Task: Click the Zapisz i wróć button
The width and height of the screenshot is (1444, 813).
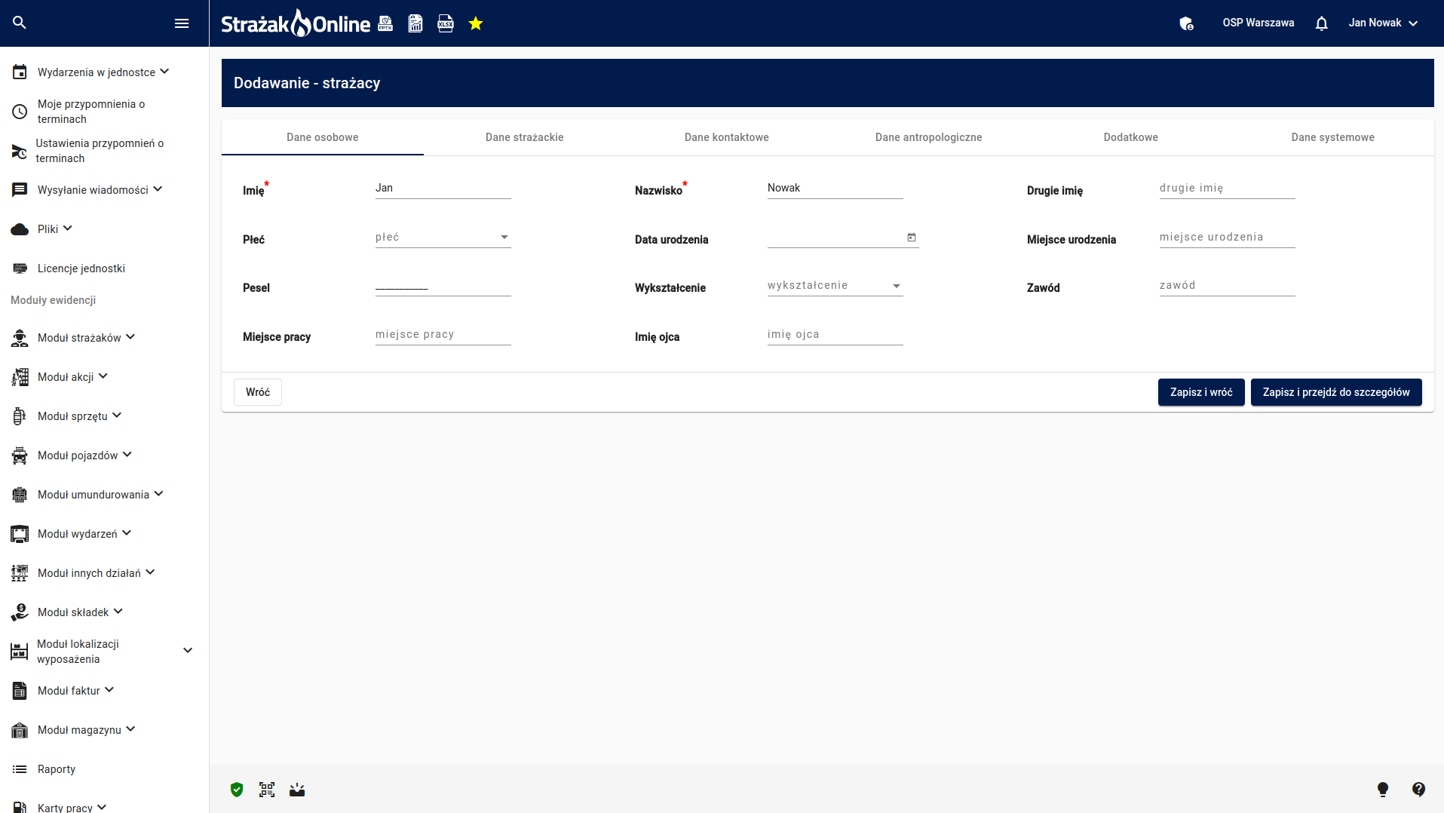Action: [1201, 392]
